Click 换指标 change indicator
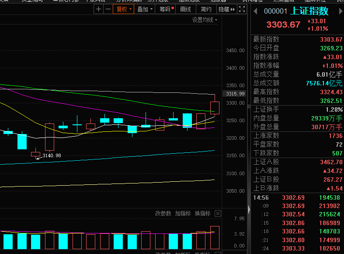Screen dimensions: 344x254 tap(202, 213)
